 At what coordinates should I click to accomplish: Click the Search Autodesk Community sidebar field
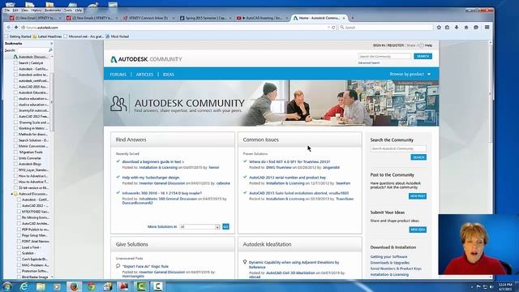[x=398, y=148]
